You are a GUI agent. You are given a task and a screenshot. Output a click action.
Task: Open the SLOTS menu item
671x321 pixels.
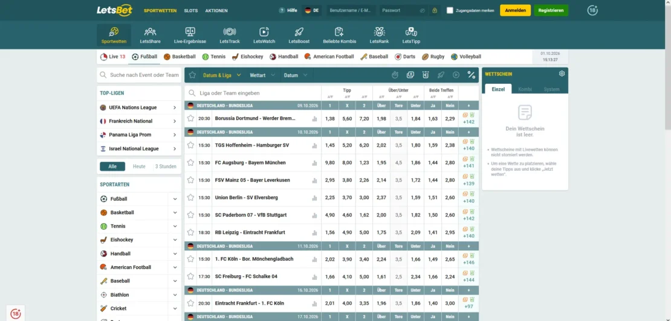(x=191, y=11)
